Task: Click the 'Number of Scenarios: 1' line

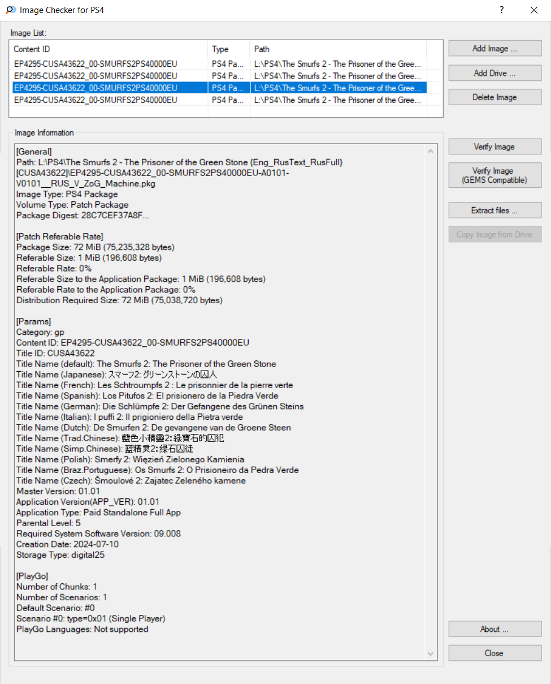Action: pyautogui.click(x=62, y=597)
